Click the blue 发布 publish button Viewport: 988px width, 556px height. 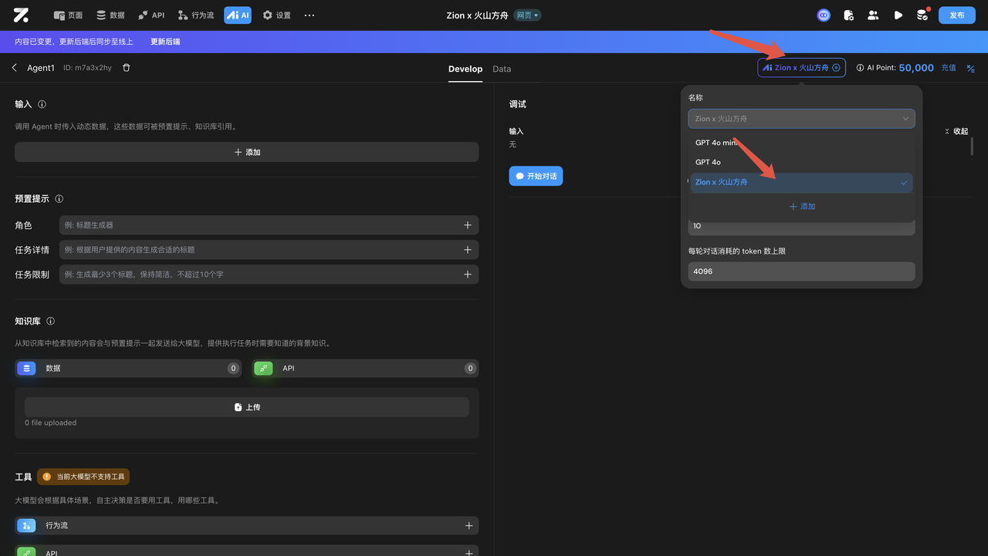(957, 15)
